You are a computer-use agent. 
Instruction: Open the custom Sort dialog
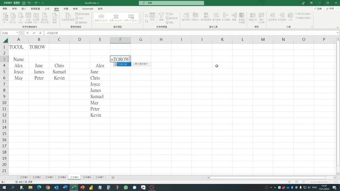[152, 17]
